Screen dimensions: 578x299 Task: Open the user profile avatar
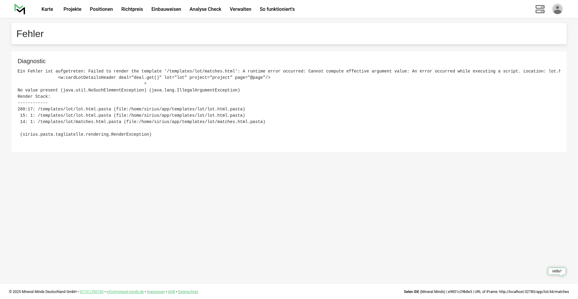[x=557, y=9]
